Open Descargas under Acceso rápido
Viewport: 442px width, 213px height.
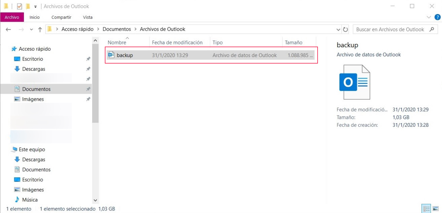(x=34, y=69)
